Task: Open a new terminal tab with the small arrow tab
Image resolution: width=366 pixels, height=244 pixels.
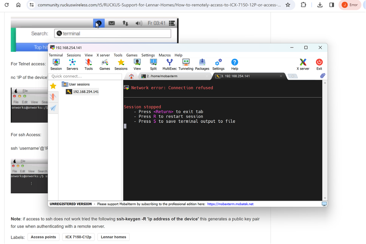Action: click(292, 76)
